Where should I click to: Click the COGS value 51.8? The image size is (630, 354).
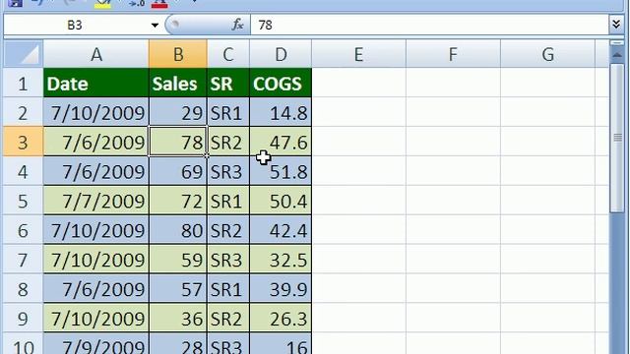pos(281,171)
